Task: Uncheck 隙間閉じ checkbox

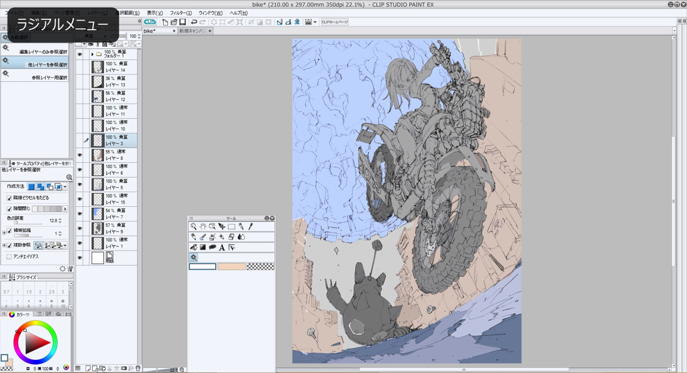Action: 9,209
